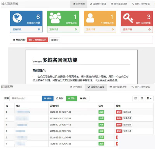
Task: Click the white clear-cache button beside the red button
Action: coord(55,40)
